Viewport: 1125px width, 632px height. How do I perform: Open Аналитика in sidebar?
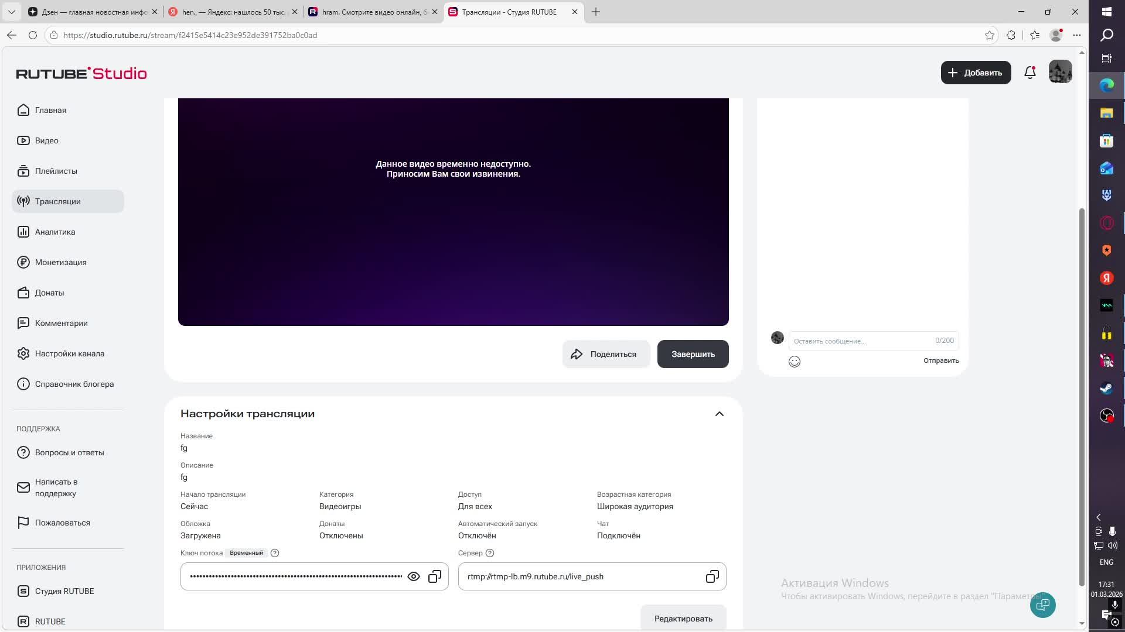coord(55,232)
